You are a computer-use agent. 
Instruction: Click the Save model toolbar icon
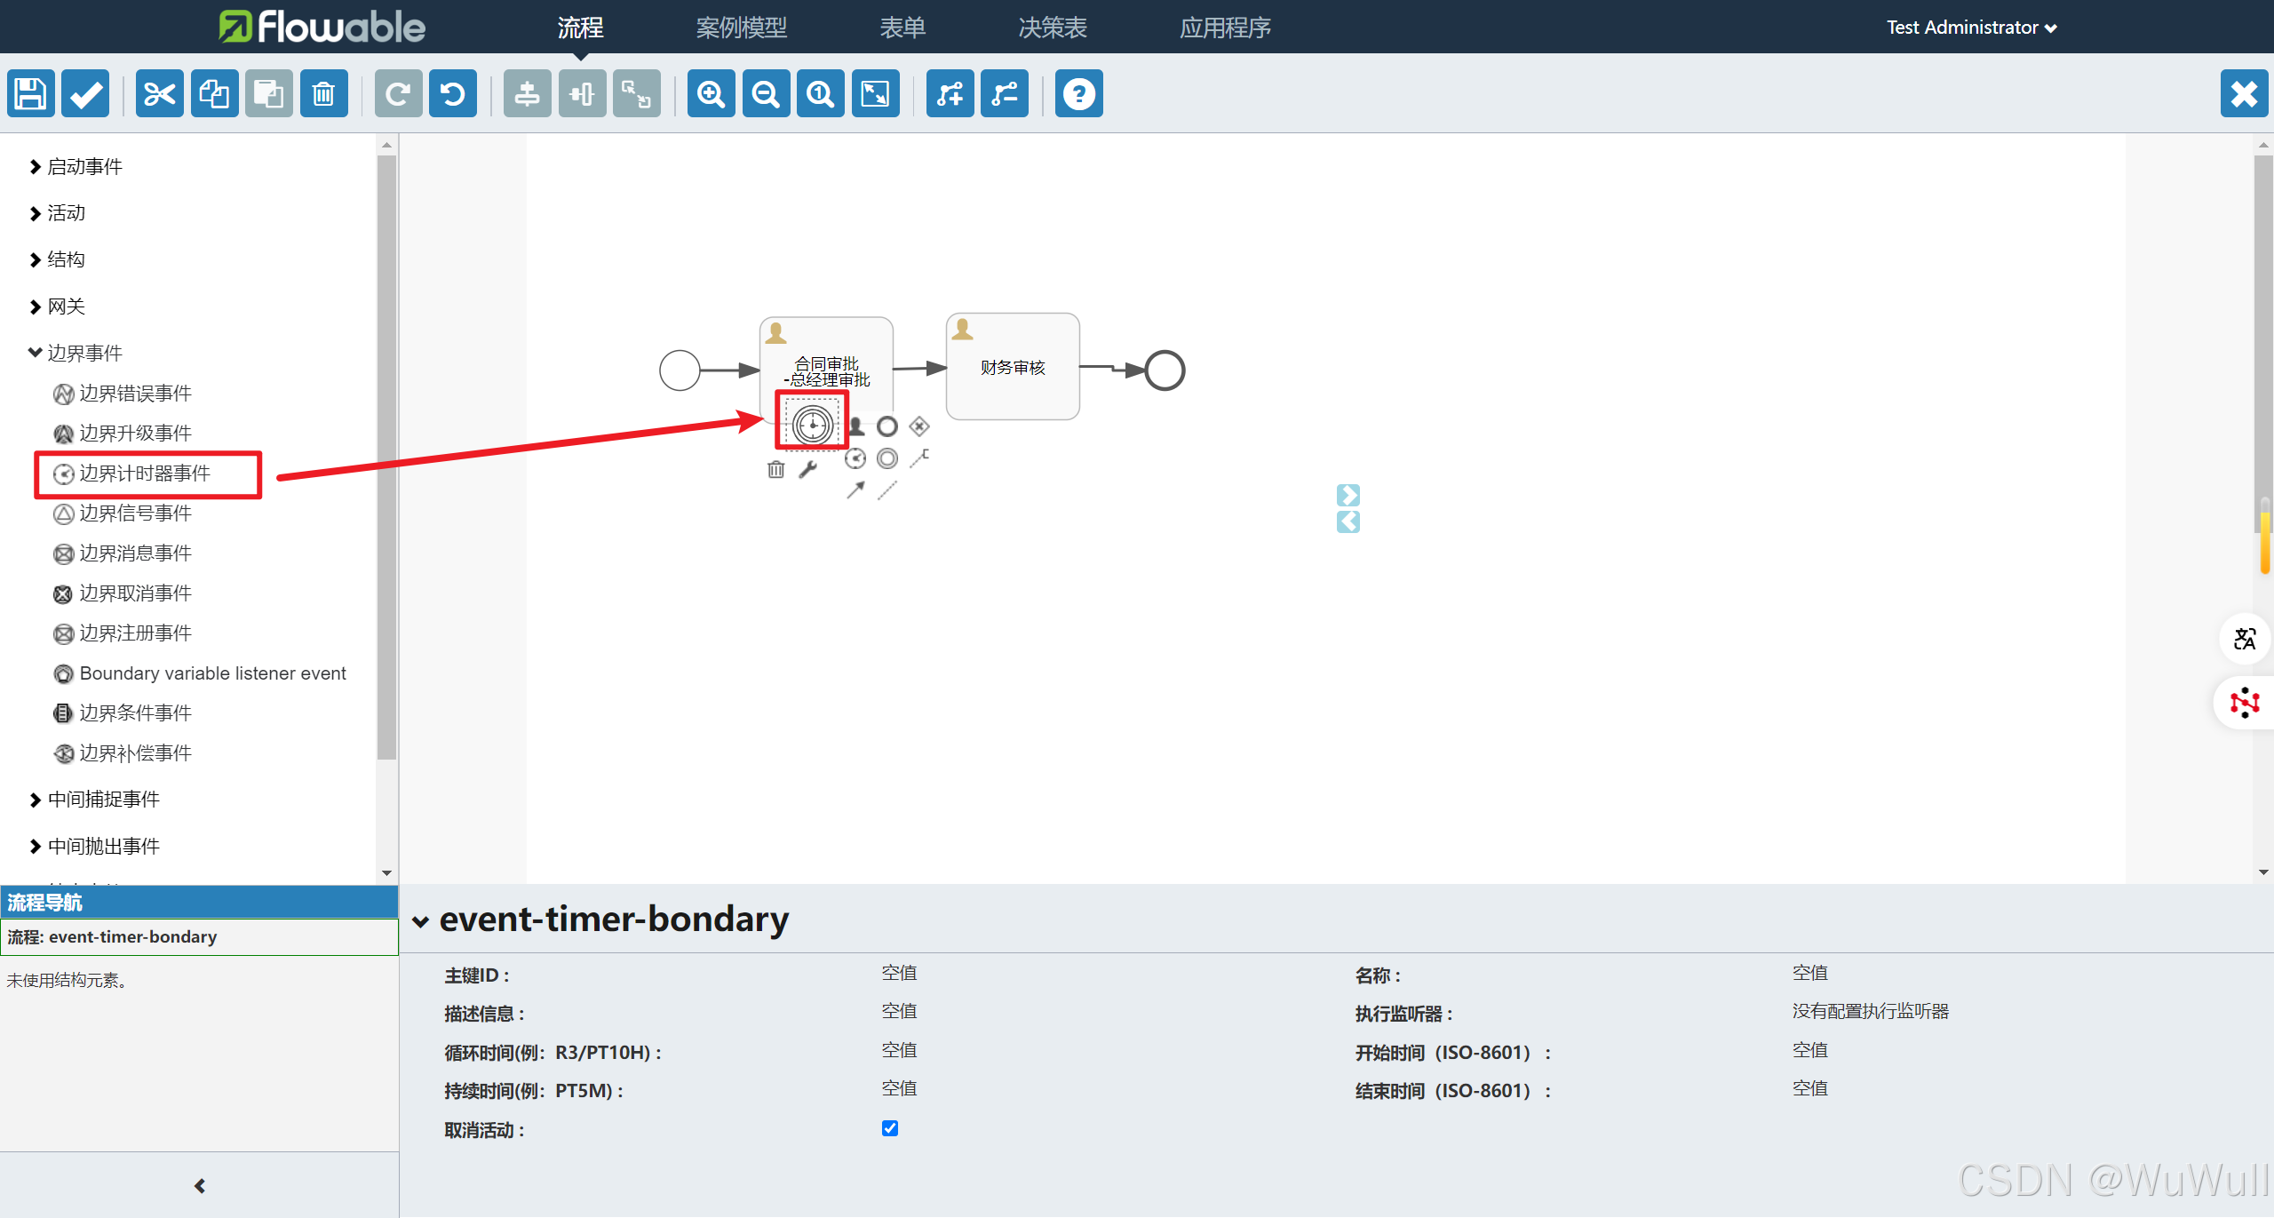31,93
